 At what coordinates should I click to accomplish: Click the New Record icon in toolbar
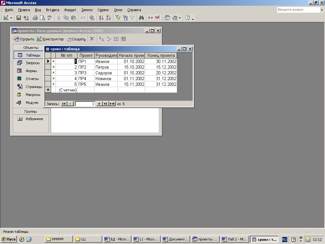(x=150, y=18)
